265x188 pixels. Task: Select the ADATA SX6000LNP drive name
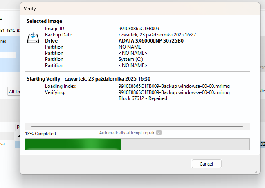click(151, 41)
